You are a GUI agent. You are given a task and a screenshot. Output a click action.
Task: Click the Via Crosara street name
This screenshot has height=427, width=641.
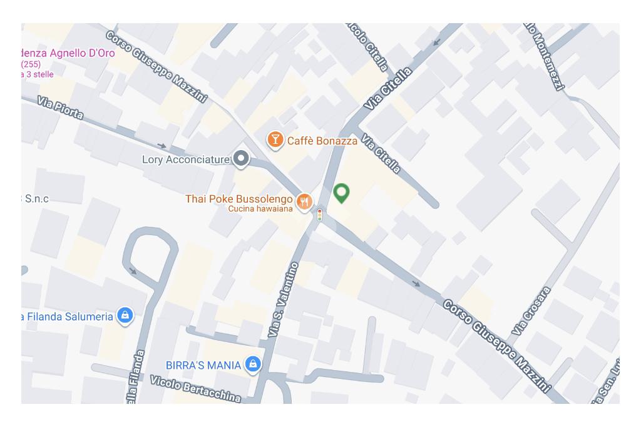tap(531, 311)
